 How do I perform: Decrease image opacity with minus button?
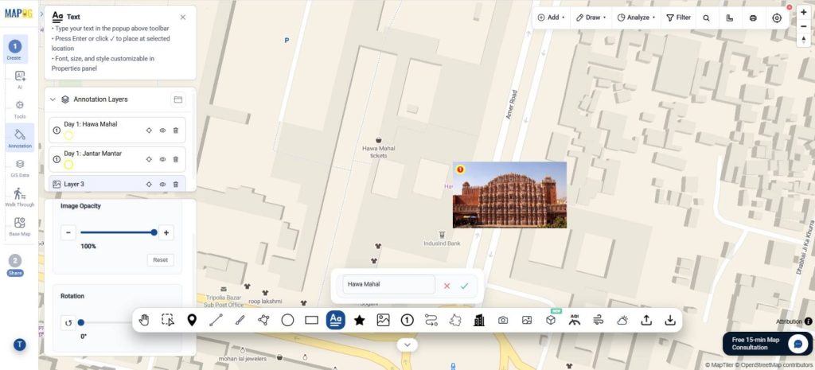[68, 232]
